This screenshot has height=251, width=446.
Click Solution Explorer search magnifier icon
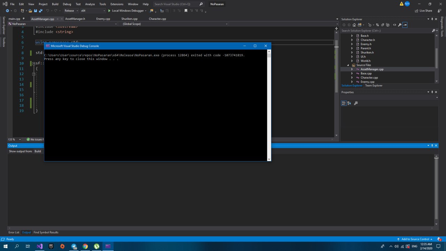(433, 31)
